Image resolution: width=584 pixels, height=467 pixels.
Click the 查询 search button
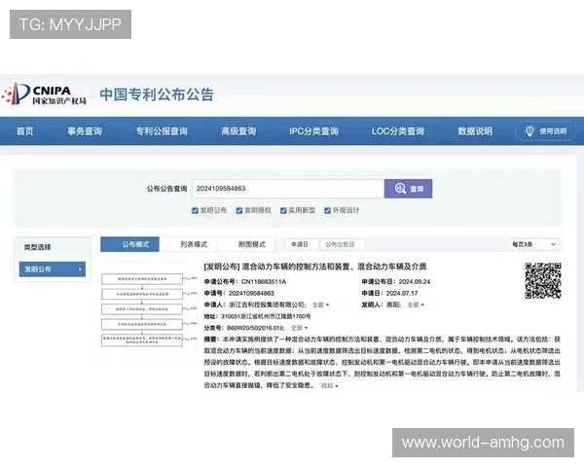[x=408, y=189]
